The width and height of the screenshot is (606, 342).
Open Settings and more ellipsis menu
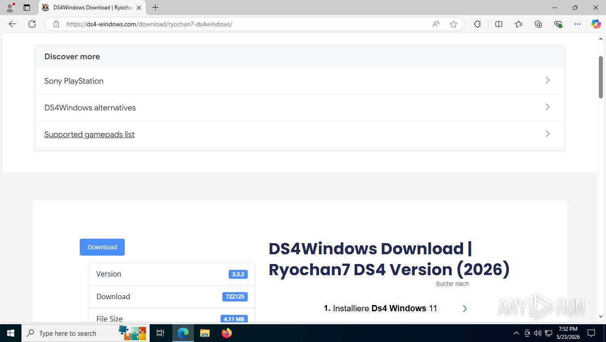coord(577,24)
